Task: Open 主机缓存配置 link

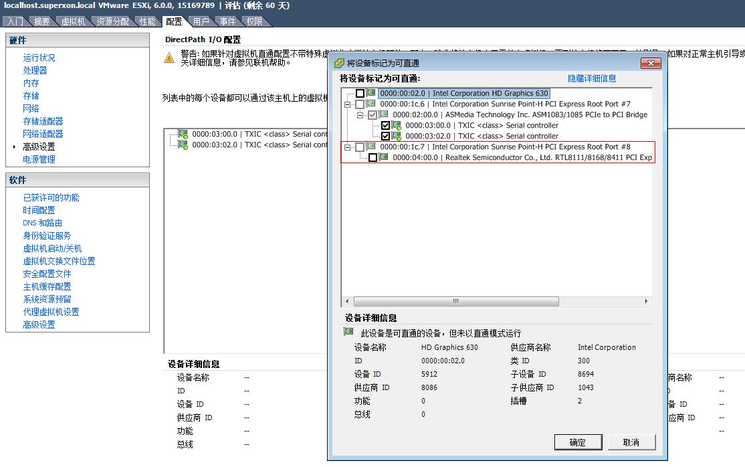Action: click(47, 286)
